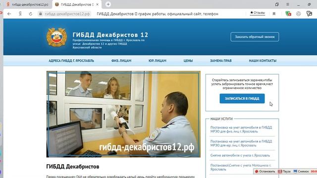Screen dimensions: 317x178
Task: Reload the page with refresh icon
Action: [31, 14]
